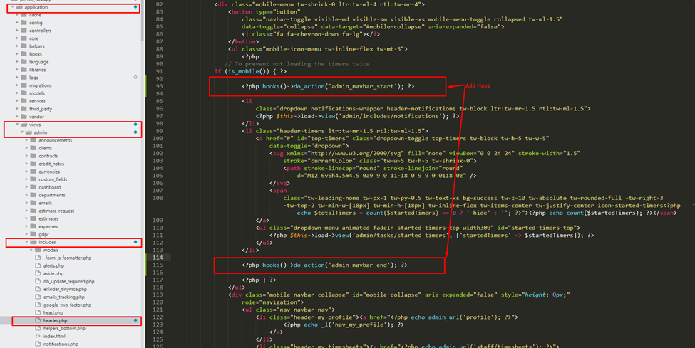This screenshot has height=348, width=695.
Task: Click the dashboard folder icon
Action: [32, 187]
